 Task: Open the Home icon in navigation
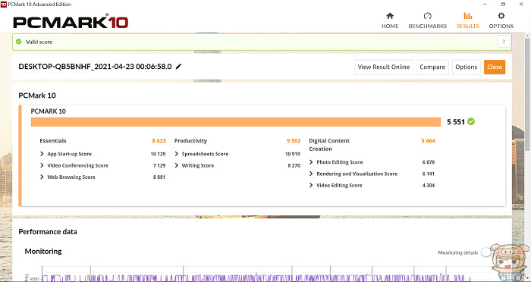390,16
